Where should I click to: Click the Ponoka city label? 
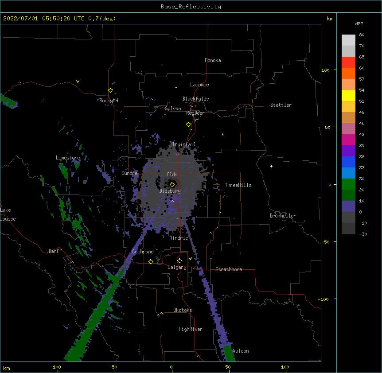[213, 60]
